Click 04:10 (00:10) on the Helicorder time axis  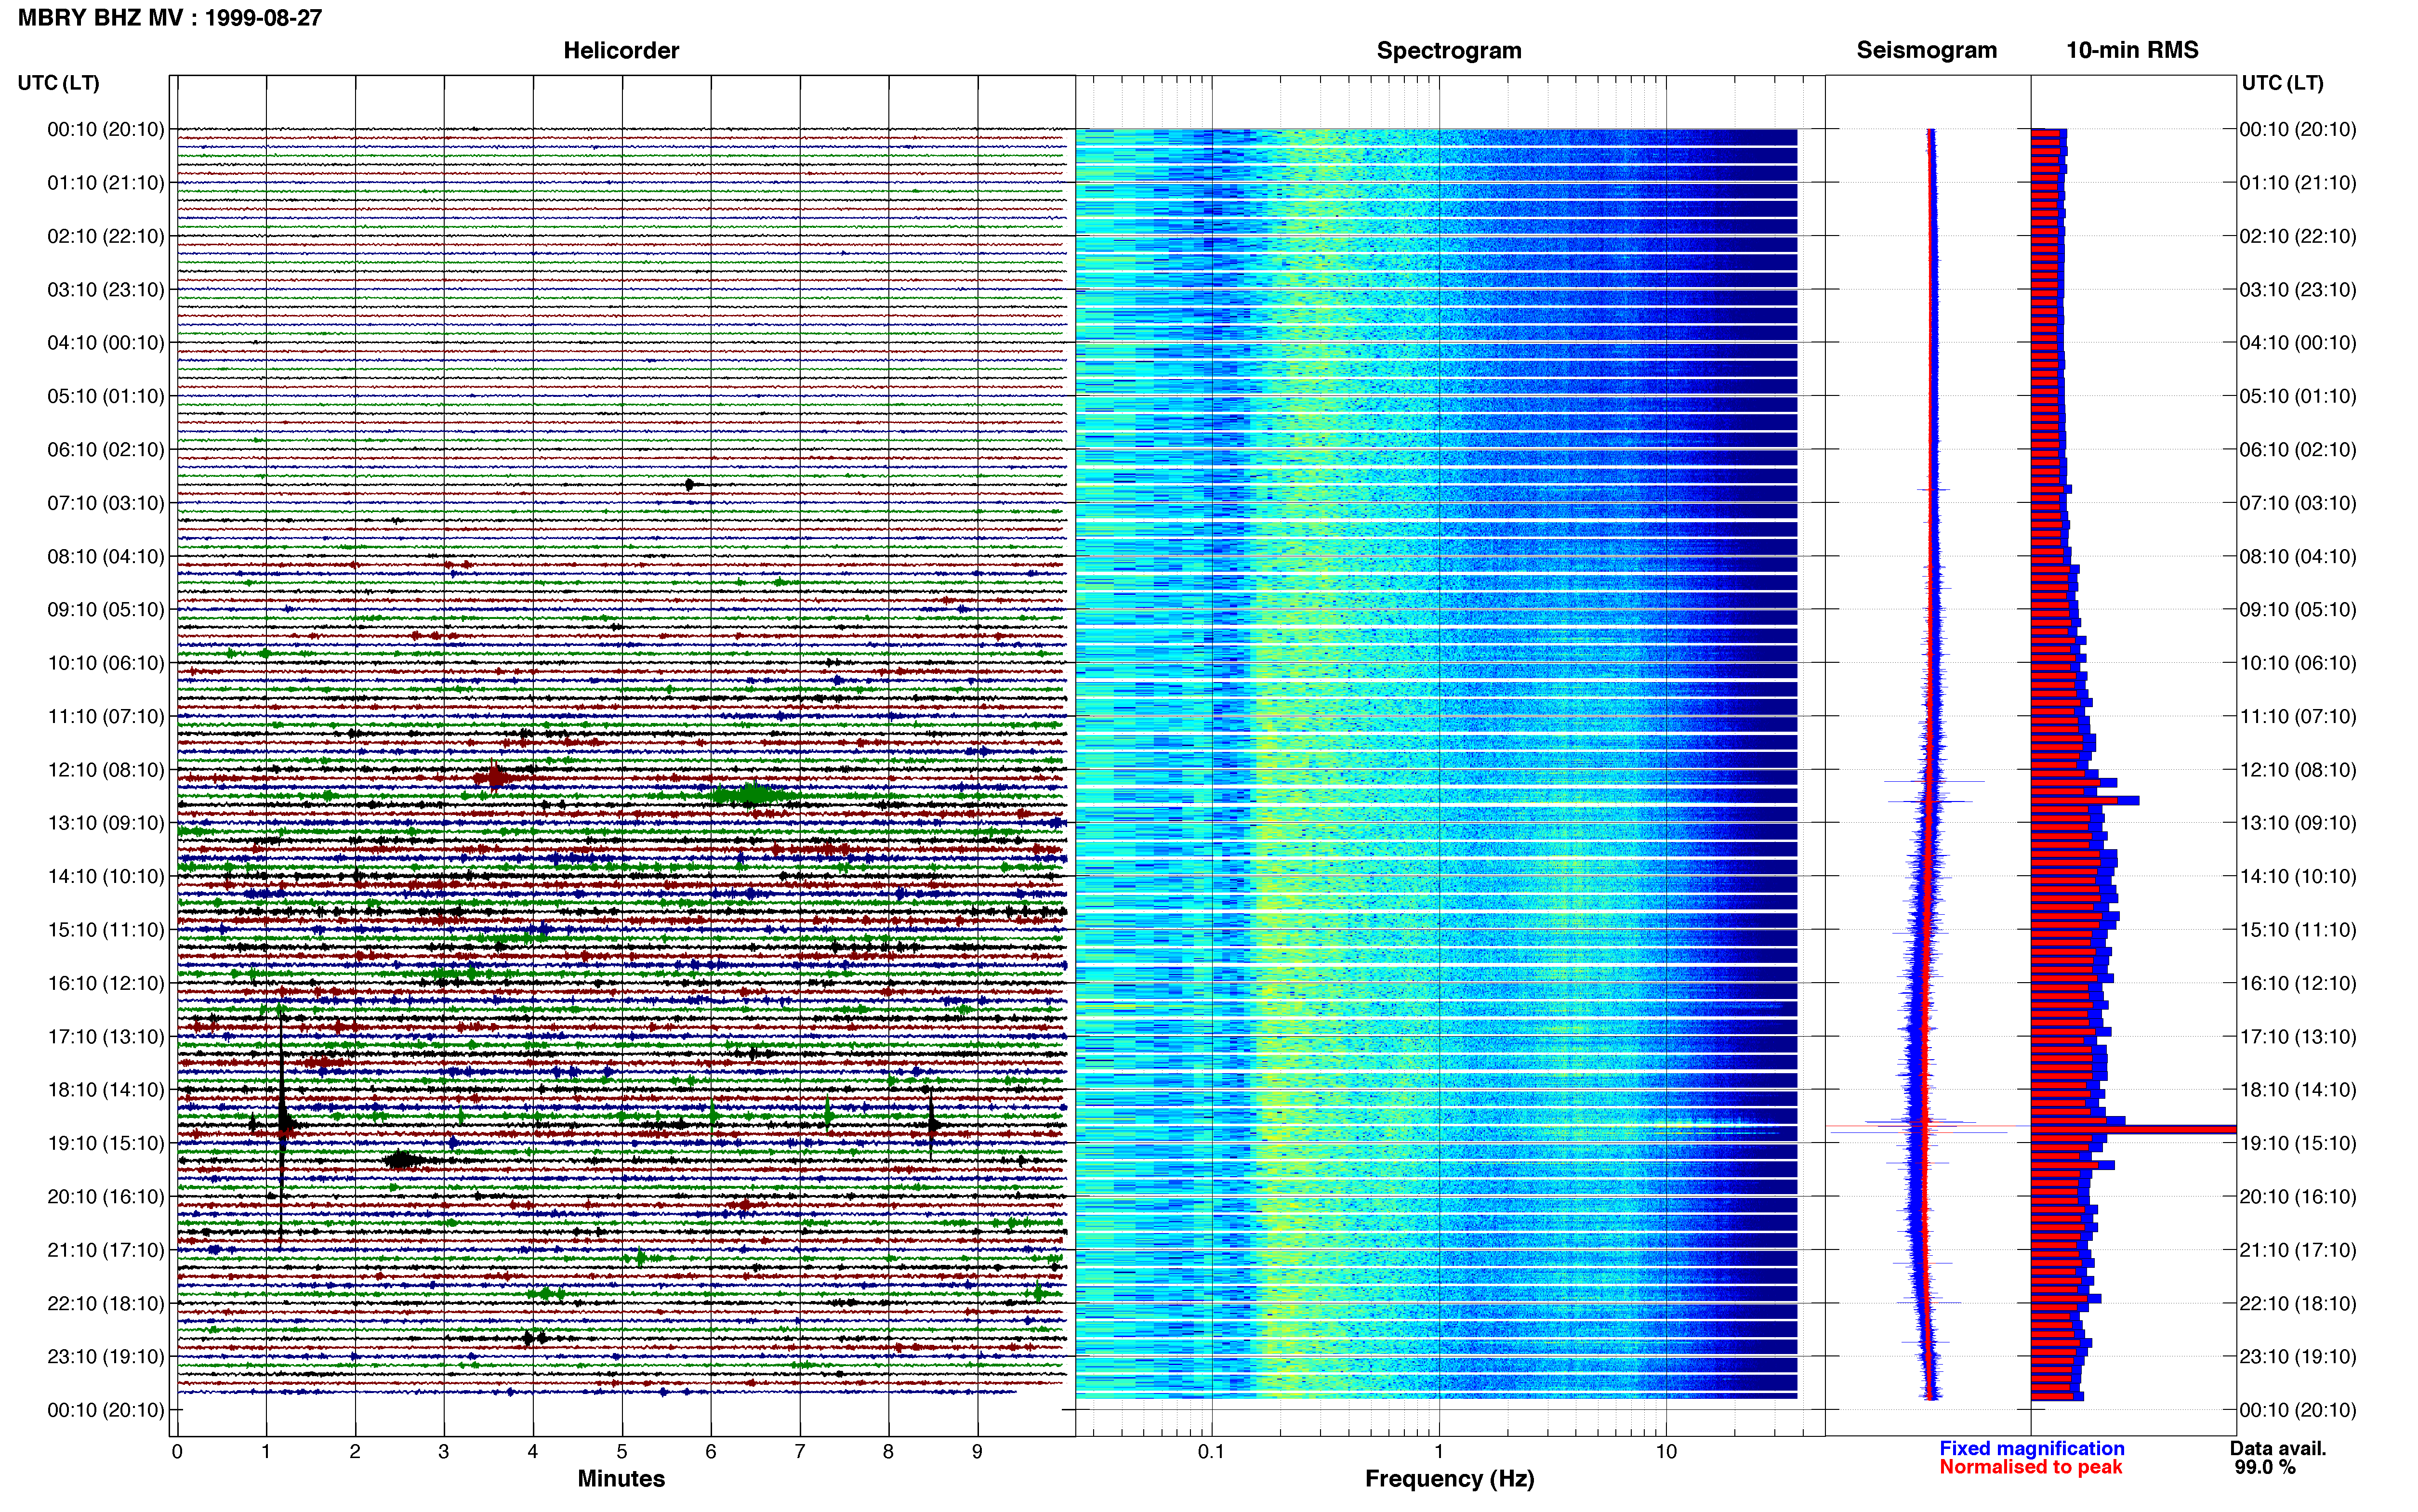106,343
